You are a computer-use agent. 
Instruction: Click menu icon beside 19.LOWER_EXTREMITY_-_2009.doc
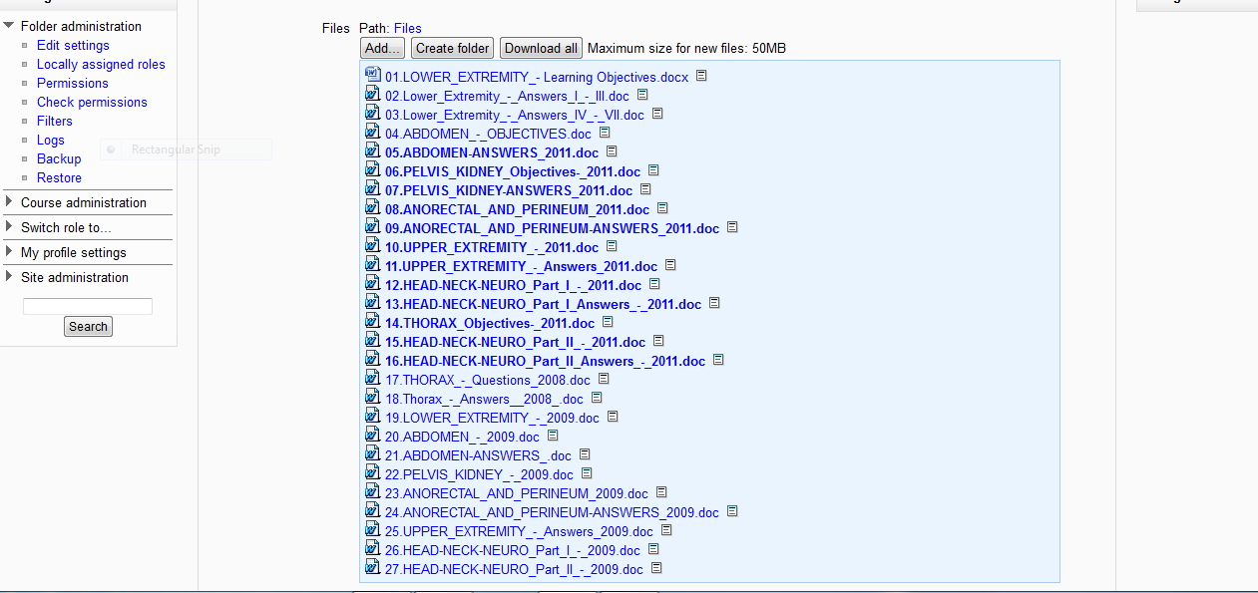(613, 417)
